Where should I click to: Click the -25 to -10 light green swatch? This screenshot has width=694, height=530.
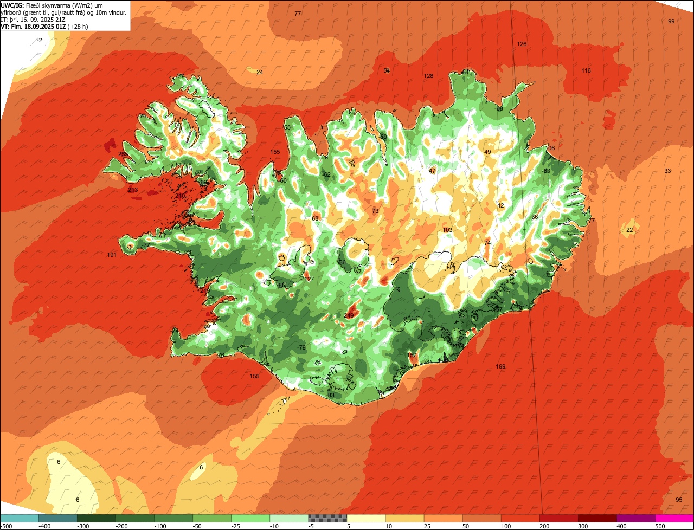point(250,518)
